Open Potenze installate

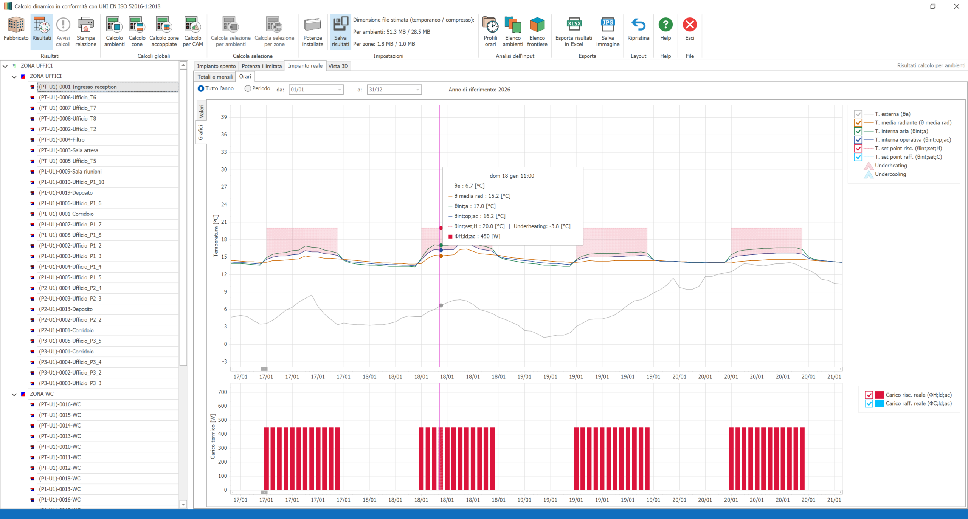coord(313,31)
